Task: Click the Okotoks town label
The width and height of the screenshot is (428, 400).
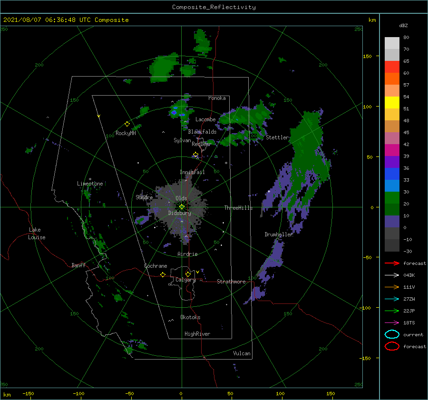Action: 190,317
